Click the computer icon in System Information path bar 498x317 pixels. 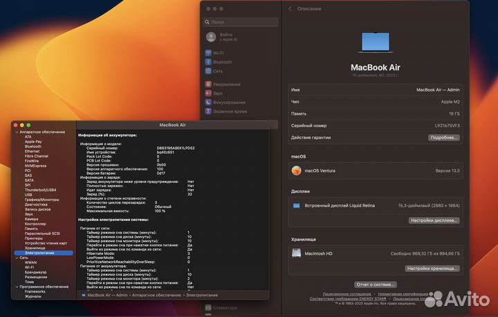84,295
